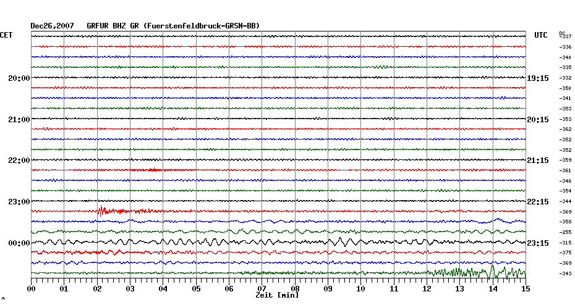The width and height of the screenshot is (575, 305).
Task: Click DC offset value -361
Action: [565, 170]
